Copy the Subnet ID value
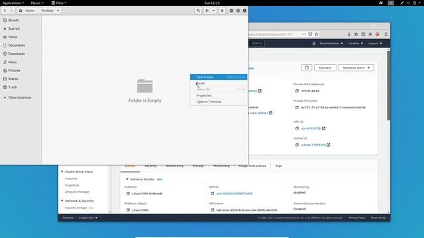 297,145
